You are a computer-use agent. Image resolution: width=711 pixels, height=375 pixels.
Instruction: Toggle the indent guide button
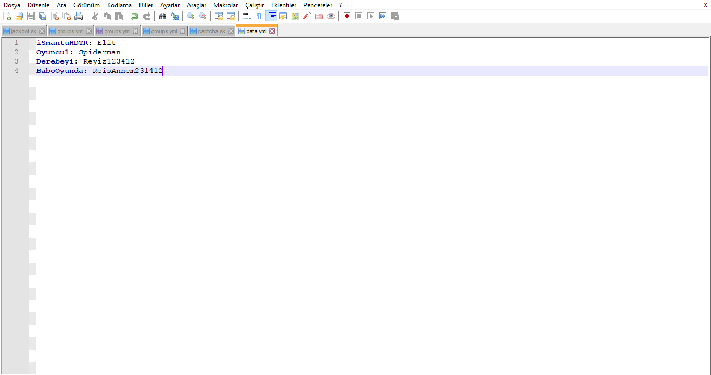271,16
